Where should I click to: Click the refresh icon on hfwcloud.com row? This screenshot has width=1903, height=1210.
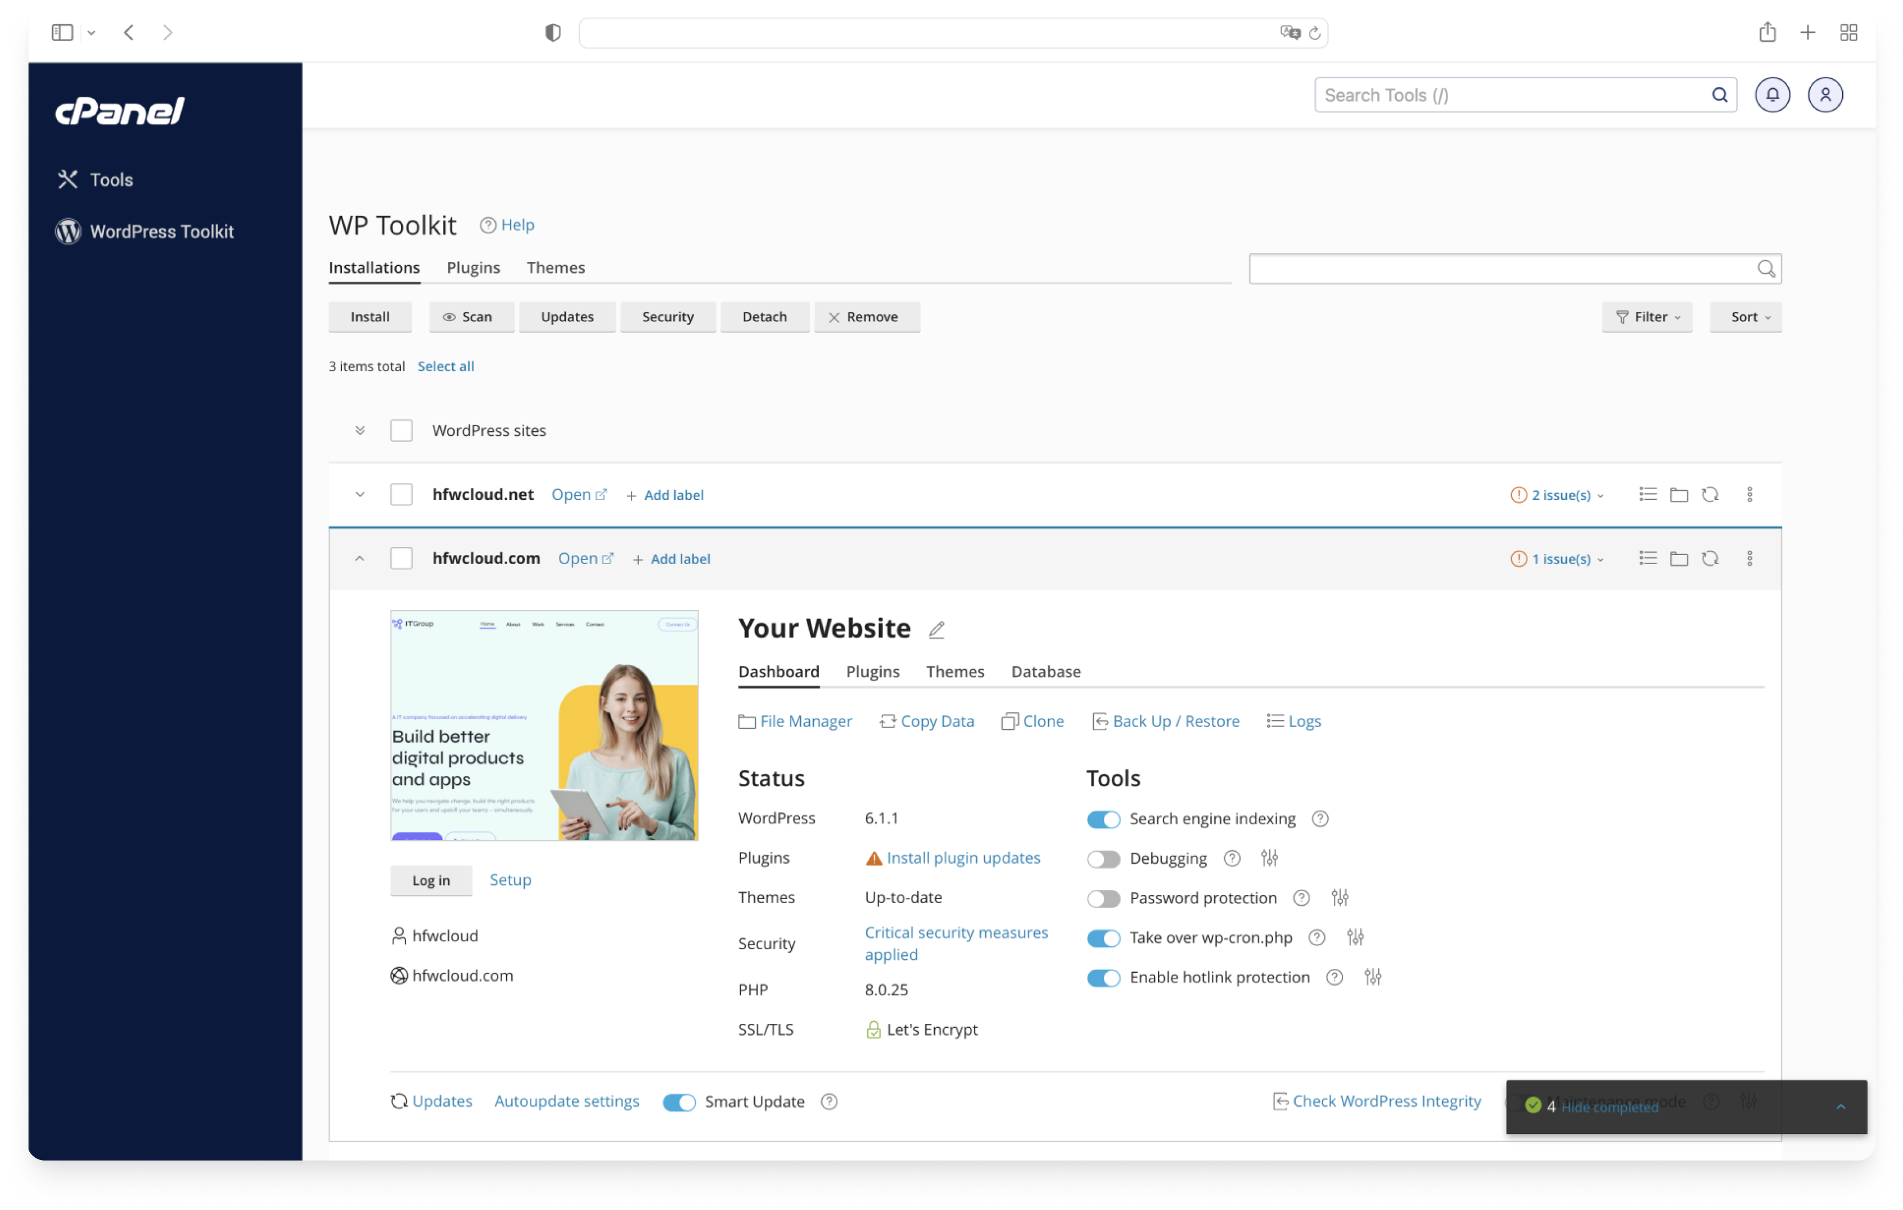1711,558
